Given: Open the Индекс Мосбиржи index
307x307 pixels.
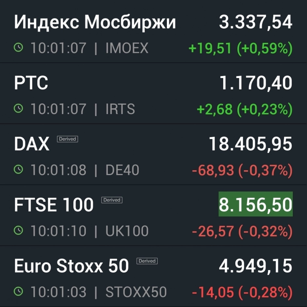Looking at the screenshot, I should 95,22.
